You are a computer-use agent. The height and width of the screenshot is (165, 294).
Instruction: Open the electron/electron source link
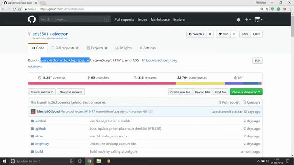(x=57, y=38)
